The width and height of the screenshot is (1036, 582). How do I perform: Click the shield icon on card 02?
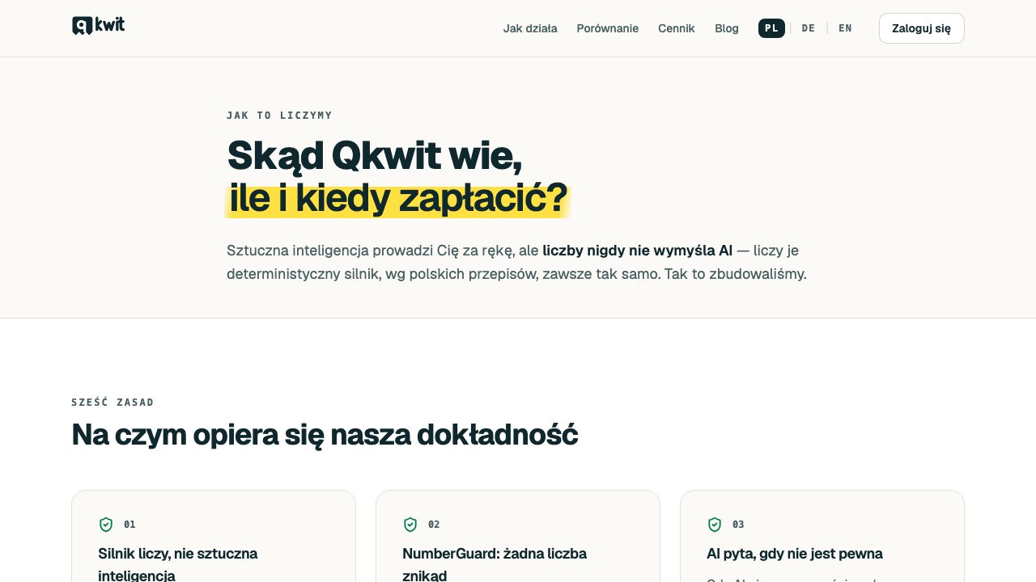pos(410,525)
